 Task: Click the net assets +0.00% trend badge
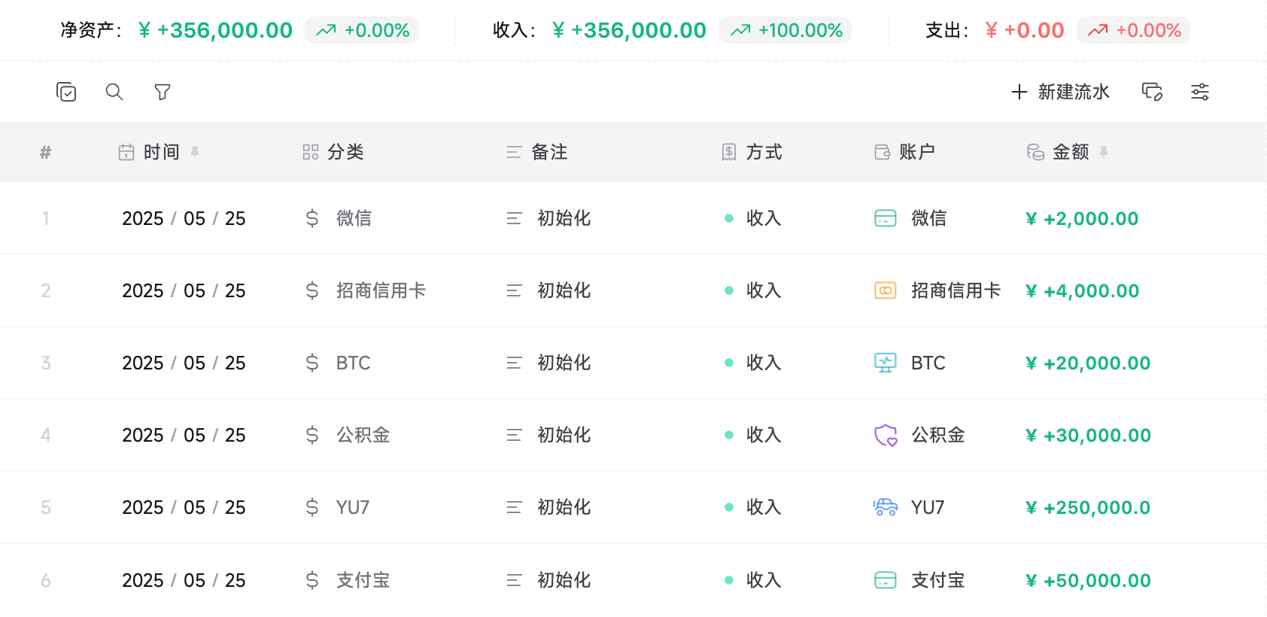coord(362,30)
